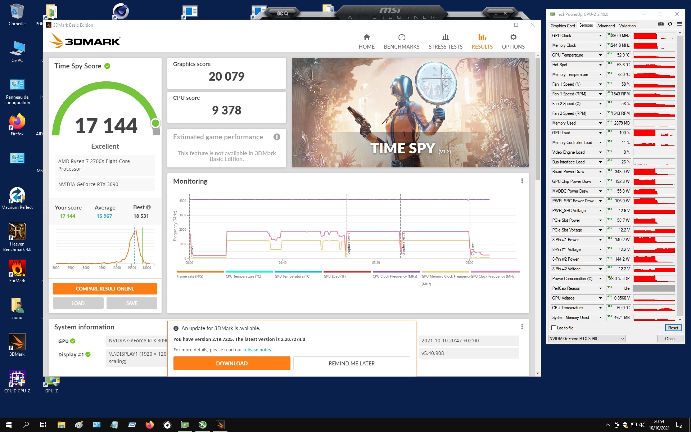Click the GPU-Z refresh icon
691x432 pixels.
[x=670, y=24]
